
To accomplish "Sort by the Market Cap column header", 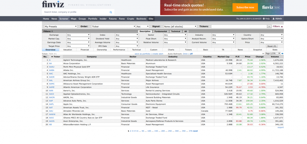I will coord(223,57).
